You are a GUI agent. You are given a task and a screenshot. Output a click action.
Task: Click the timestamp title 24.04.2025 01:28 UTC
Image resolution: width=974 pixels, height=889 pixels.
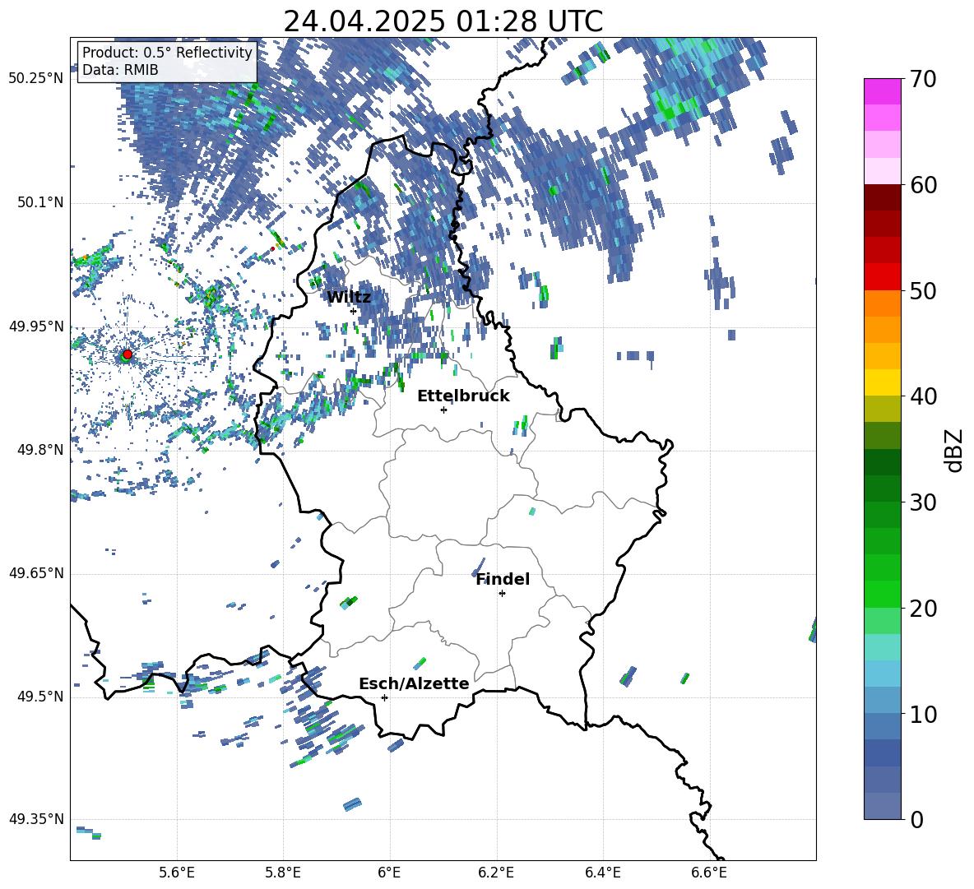click(443, 21)
